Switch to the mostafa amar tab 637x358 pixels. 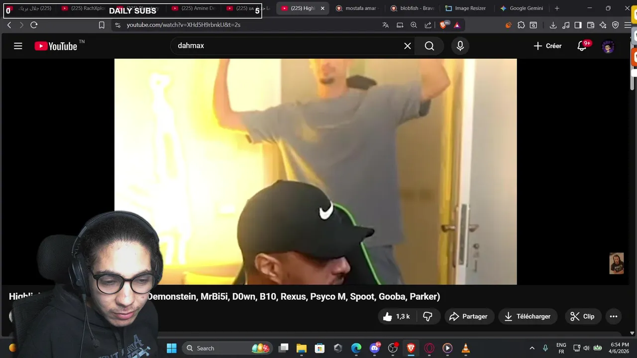(x=357, y=8)
